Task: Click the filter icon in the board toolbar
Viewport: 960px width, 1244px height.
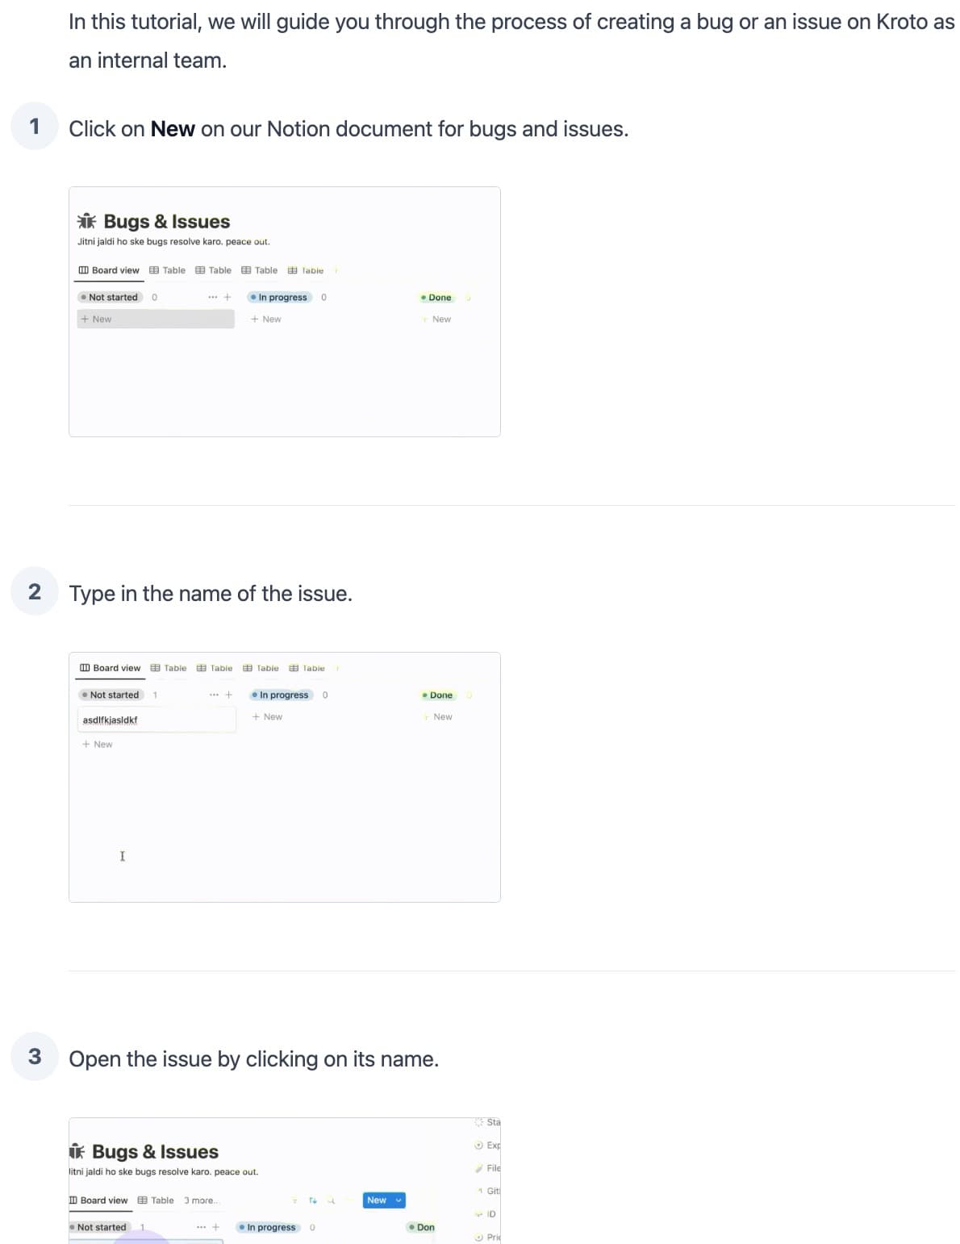Action: (294, 1200)
